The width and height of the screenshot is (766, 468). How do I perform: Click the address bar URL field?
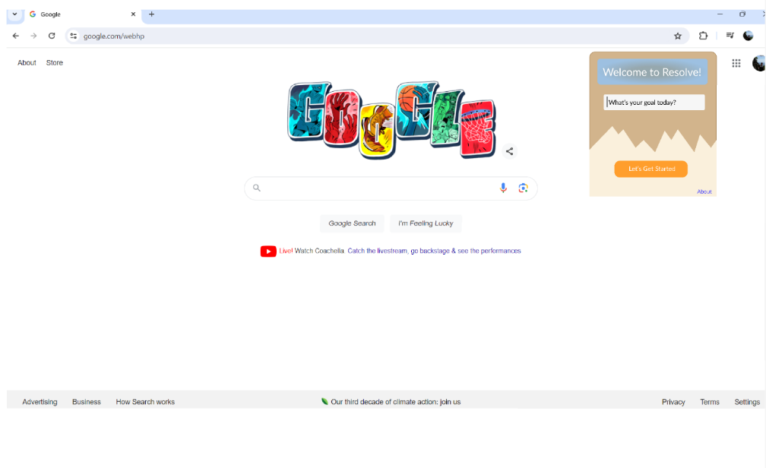pyautogui.click(x=376, y=36)
